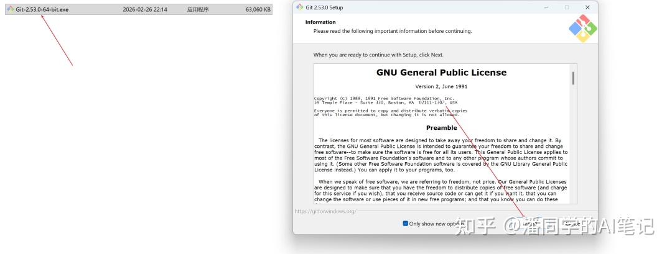Screen dimensions: 672x254
Task: Click the GNU General Public License heading
Action: [441, 73]
